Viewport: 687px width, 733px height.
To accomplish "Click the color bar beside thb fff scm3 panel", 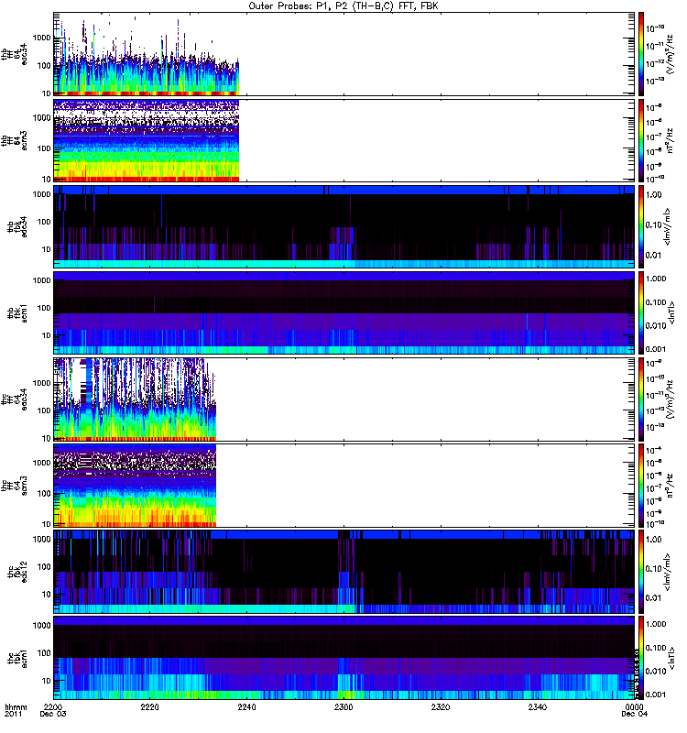I will (641, 140).
